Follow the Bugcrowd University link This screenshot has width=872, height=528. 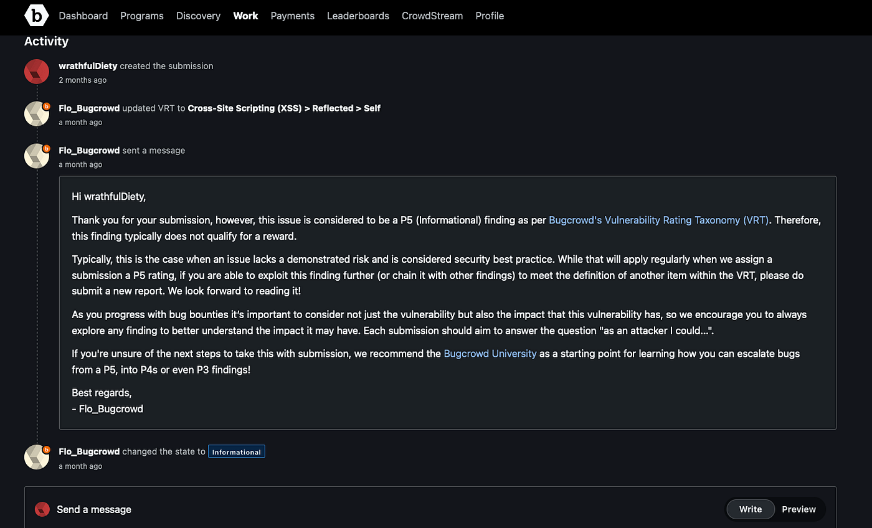pyautogui.click(x=490, y=354)
